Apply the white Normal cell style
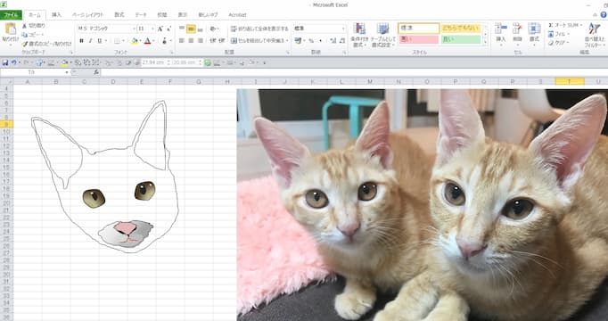 (x=418, y=29)
